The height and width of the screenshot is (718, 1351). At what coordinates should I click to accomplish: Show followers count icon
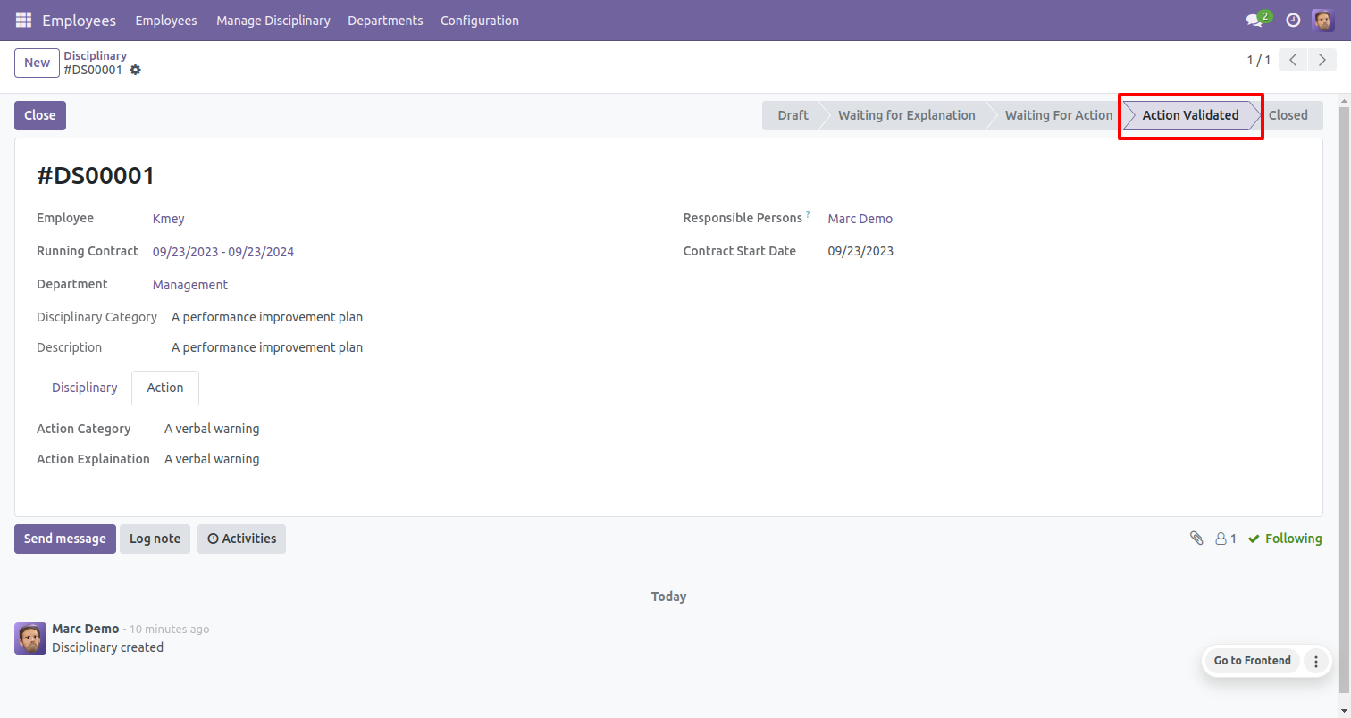pos(1226,538)
